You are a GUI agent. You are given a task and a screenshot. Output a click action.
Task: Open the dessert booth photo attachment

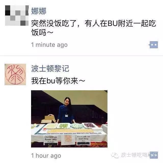(69, 119)
